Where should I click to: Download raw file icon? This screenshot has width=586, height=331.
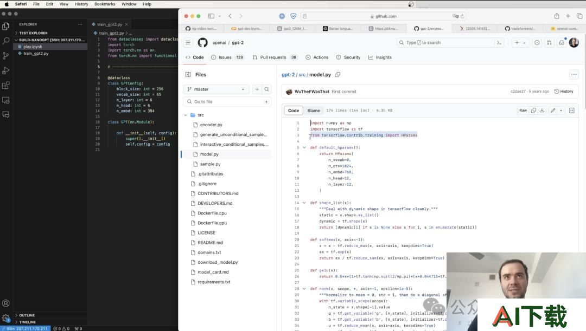(x=542, y=111)
